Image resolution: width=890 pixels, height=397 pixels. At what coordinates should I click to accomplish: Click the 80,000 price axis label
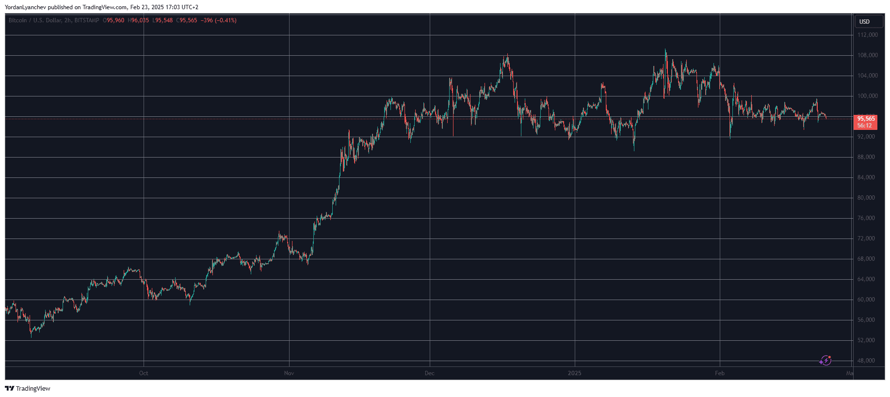[866, 198]
